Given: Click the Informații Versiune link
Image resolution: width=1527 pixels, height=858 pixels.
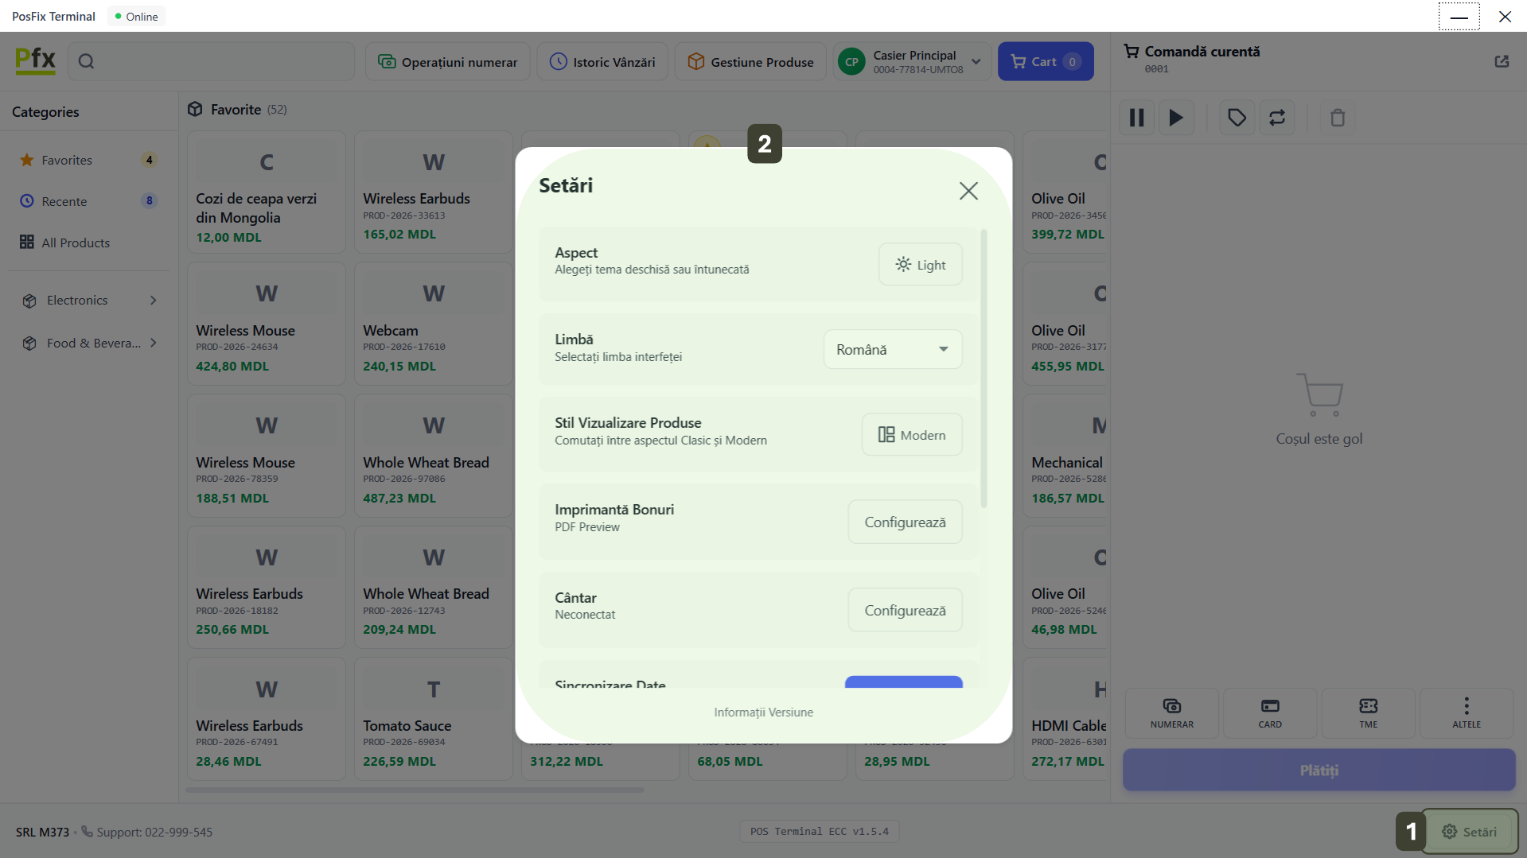Looking at the screenshot, I should click(763, 712).
